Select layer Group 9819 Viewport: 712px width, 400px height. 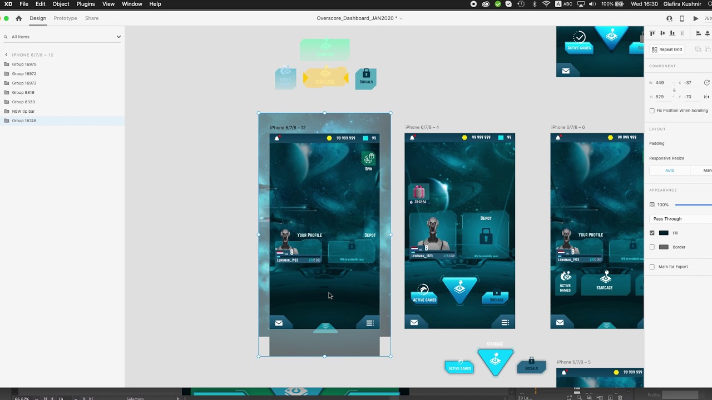[62, 93]
